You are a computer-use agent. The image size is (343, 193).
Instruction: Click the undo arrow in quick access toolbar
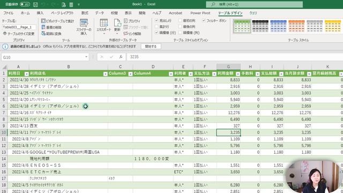coord(43,4)
